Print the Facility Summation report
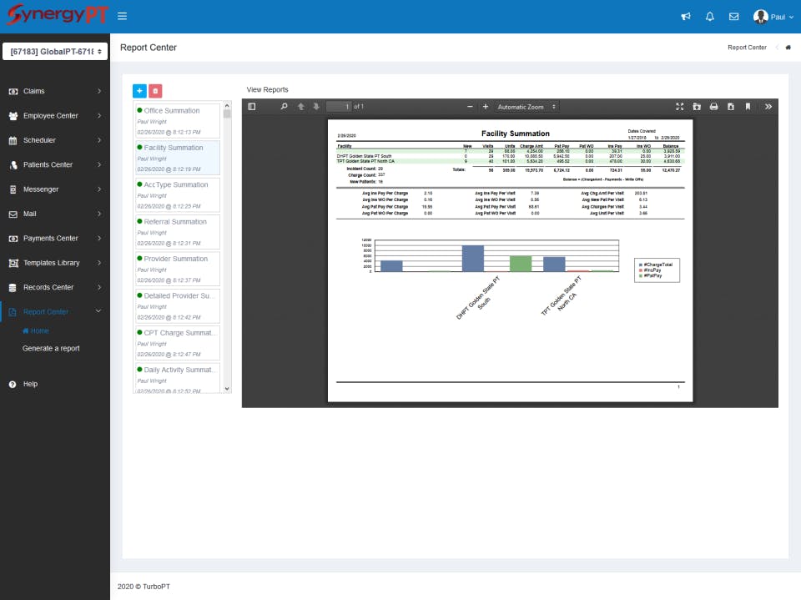Viewport: 801px width, 600px height. [x=713, y=107]
